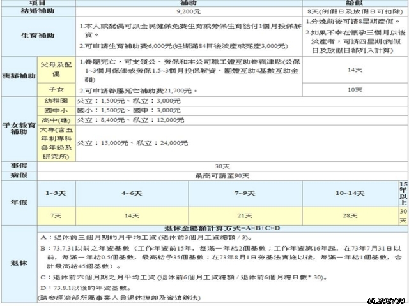Click the 退休 row header

19,263
